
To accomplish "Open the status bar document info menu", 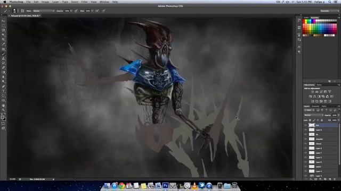I will [53, 179].
